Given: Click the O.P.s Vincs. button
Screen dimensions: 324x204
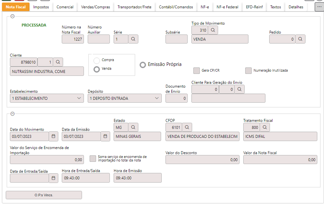Looking at the screenshot, I should (x=44, y=195).
